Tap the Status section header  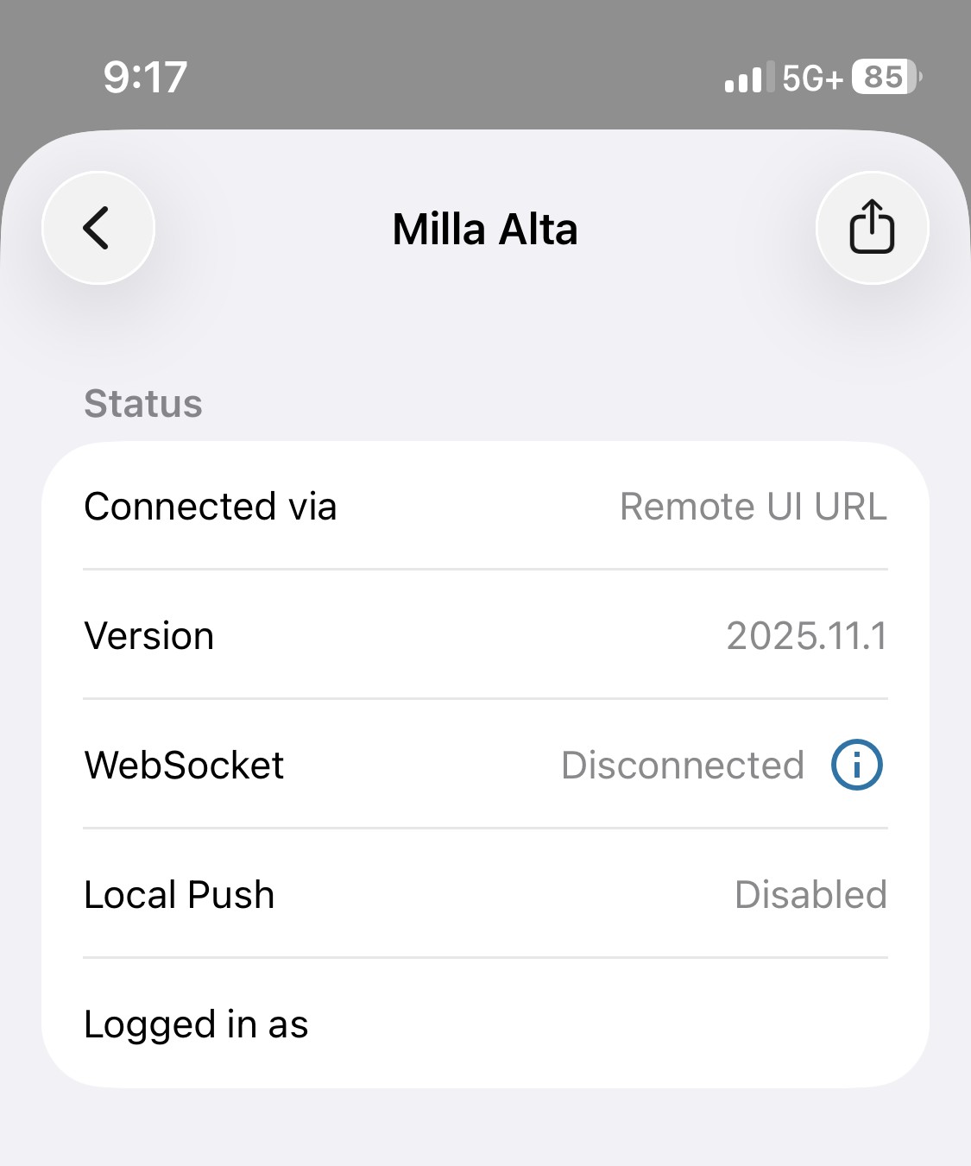pos(143,404)
